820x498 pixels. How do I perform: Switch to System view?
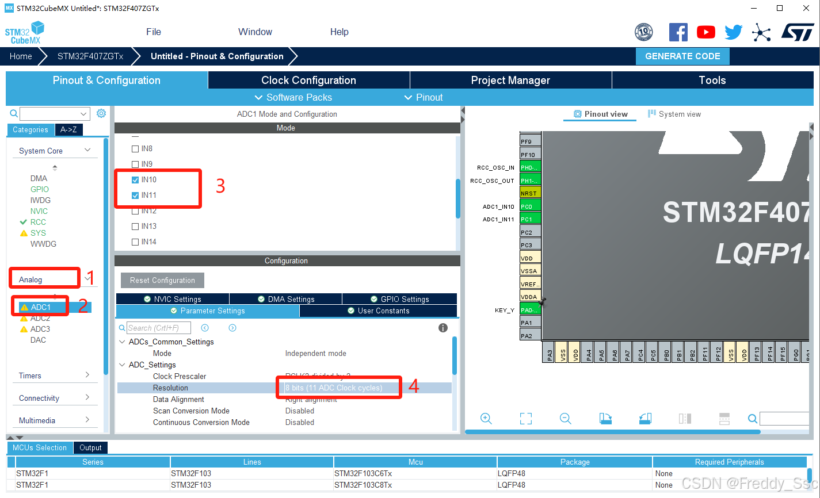coord(674,114)
